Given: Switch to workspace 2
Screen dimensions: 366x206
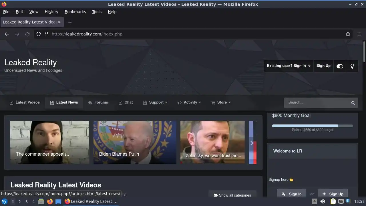Looking at the screenshot, I should pyautogui.click(x=19, y=202).
